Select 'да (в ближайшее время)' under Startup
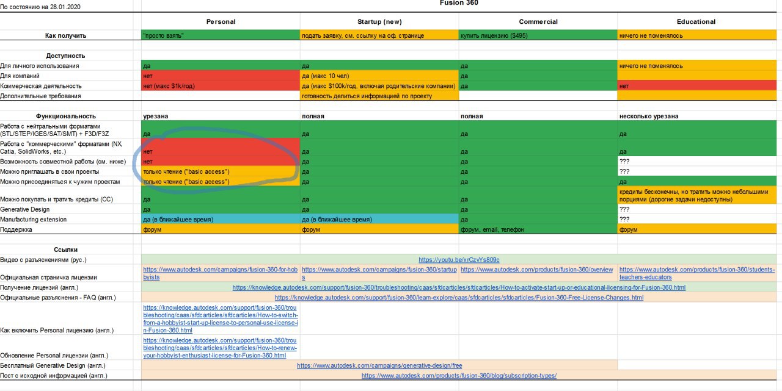782x391 pixels. [x=379, y=219]
